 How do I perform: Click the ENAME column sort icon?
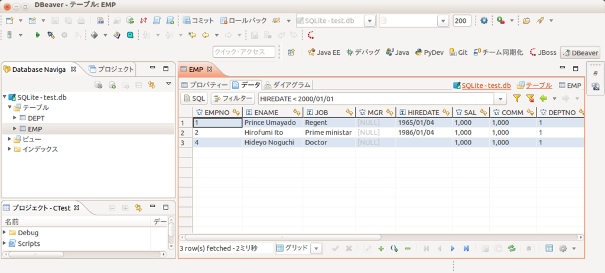point(297,113)
